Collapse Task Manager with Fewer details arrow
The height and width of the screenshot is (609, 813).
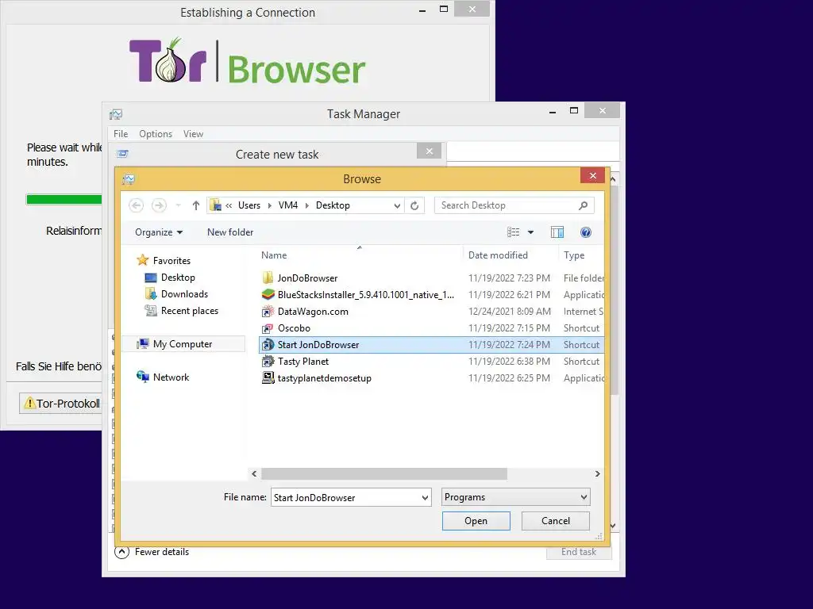121,552
